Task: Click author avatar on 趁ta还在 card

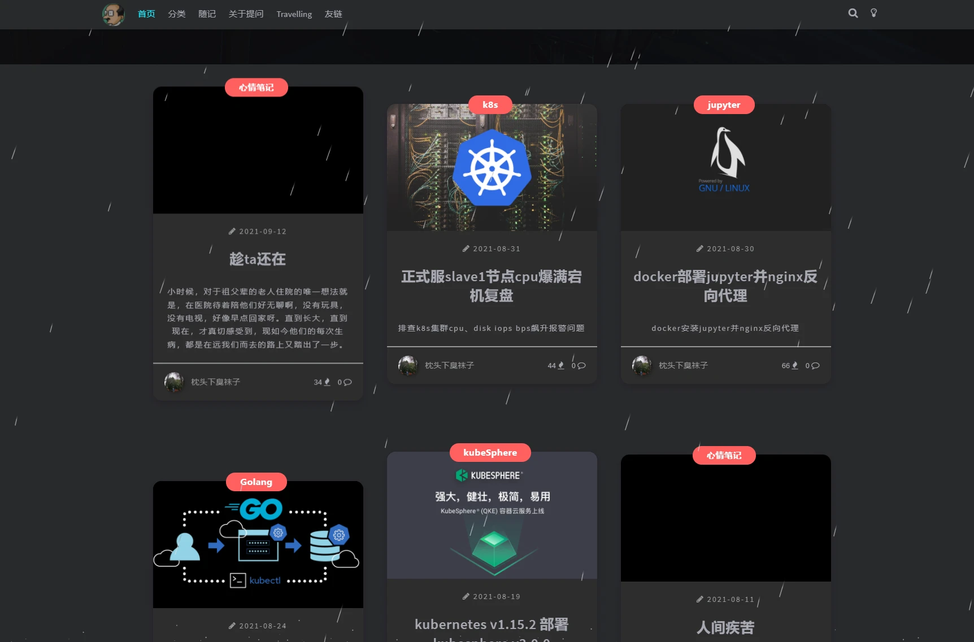Action: click(174, 382)
